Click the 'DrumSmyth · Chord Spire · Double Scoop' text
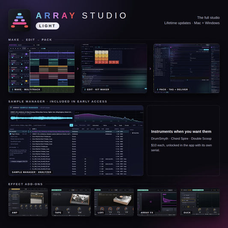Screen dimensions: 228x228 tap(181, 139)
